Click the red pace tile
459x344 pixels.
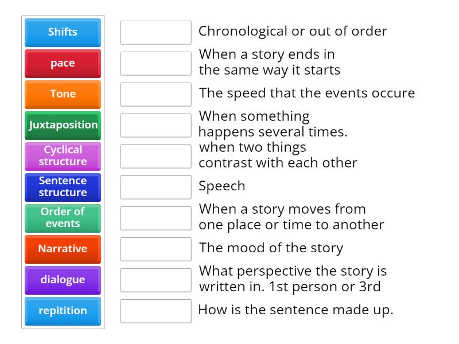tap(63, 63)
